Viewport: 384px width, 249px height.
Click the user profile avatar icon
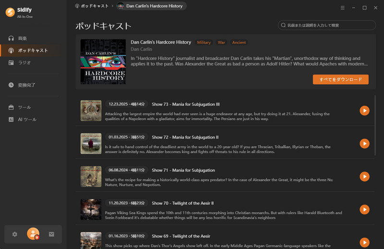(33, 234)
